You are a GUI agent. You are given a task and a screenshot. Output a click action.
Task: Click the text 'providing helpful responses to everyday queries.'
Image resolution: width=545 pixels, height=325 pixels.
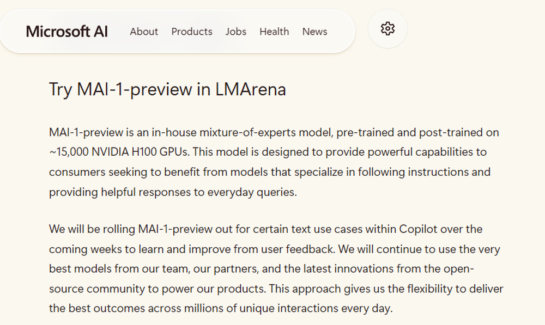[x=173, y=192]
